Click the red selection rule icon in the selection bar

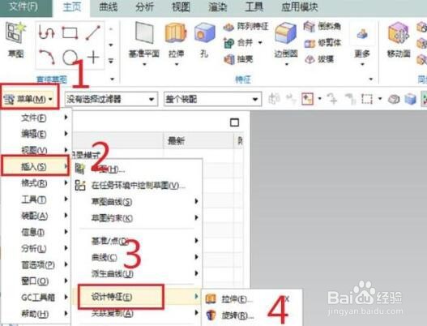click(307, 99)
